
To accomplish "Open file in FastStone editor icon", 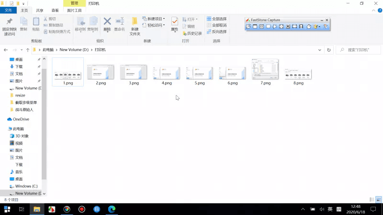I will [x=248, y=26].
